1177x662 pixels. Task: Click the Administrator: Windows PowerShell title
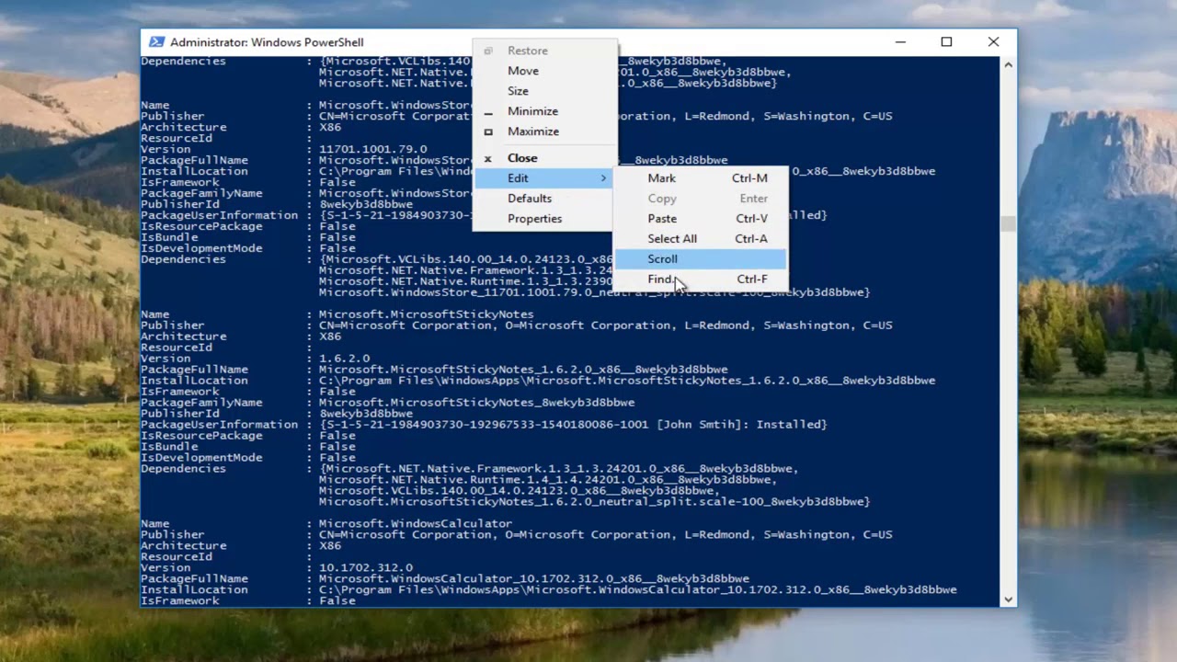tap(267, 42)
